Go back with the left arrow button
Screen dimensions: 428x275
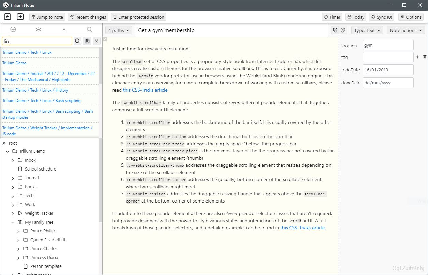pos(7,17)
